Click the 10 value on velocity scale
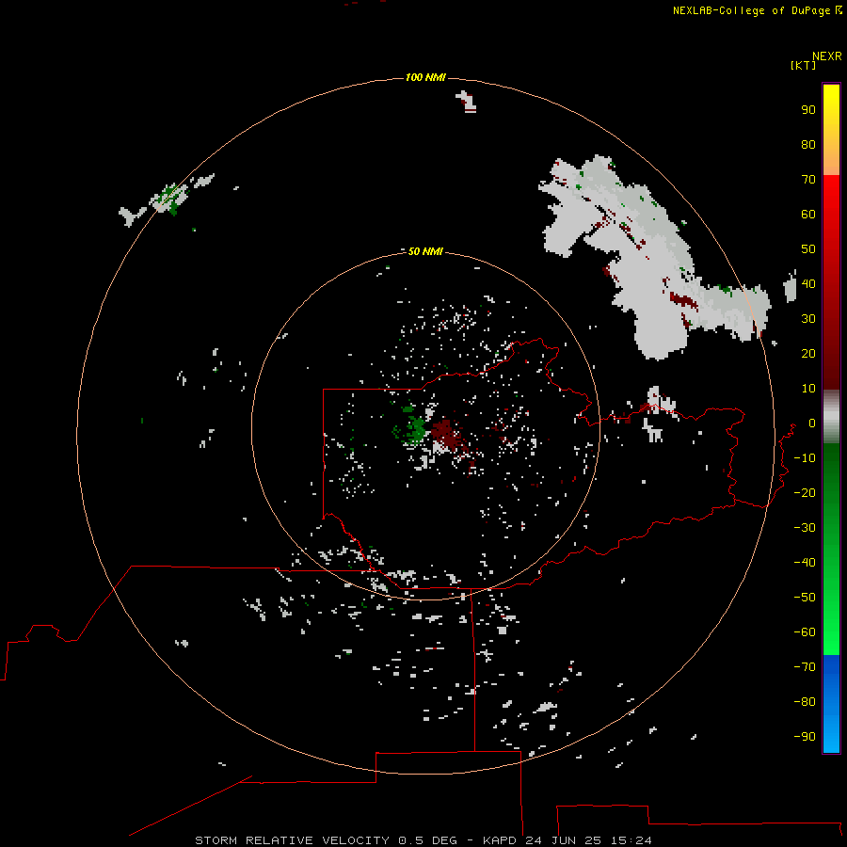 point(808,389)
